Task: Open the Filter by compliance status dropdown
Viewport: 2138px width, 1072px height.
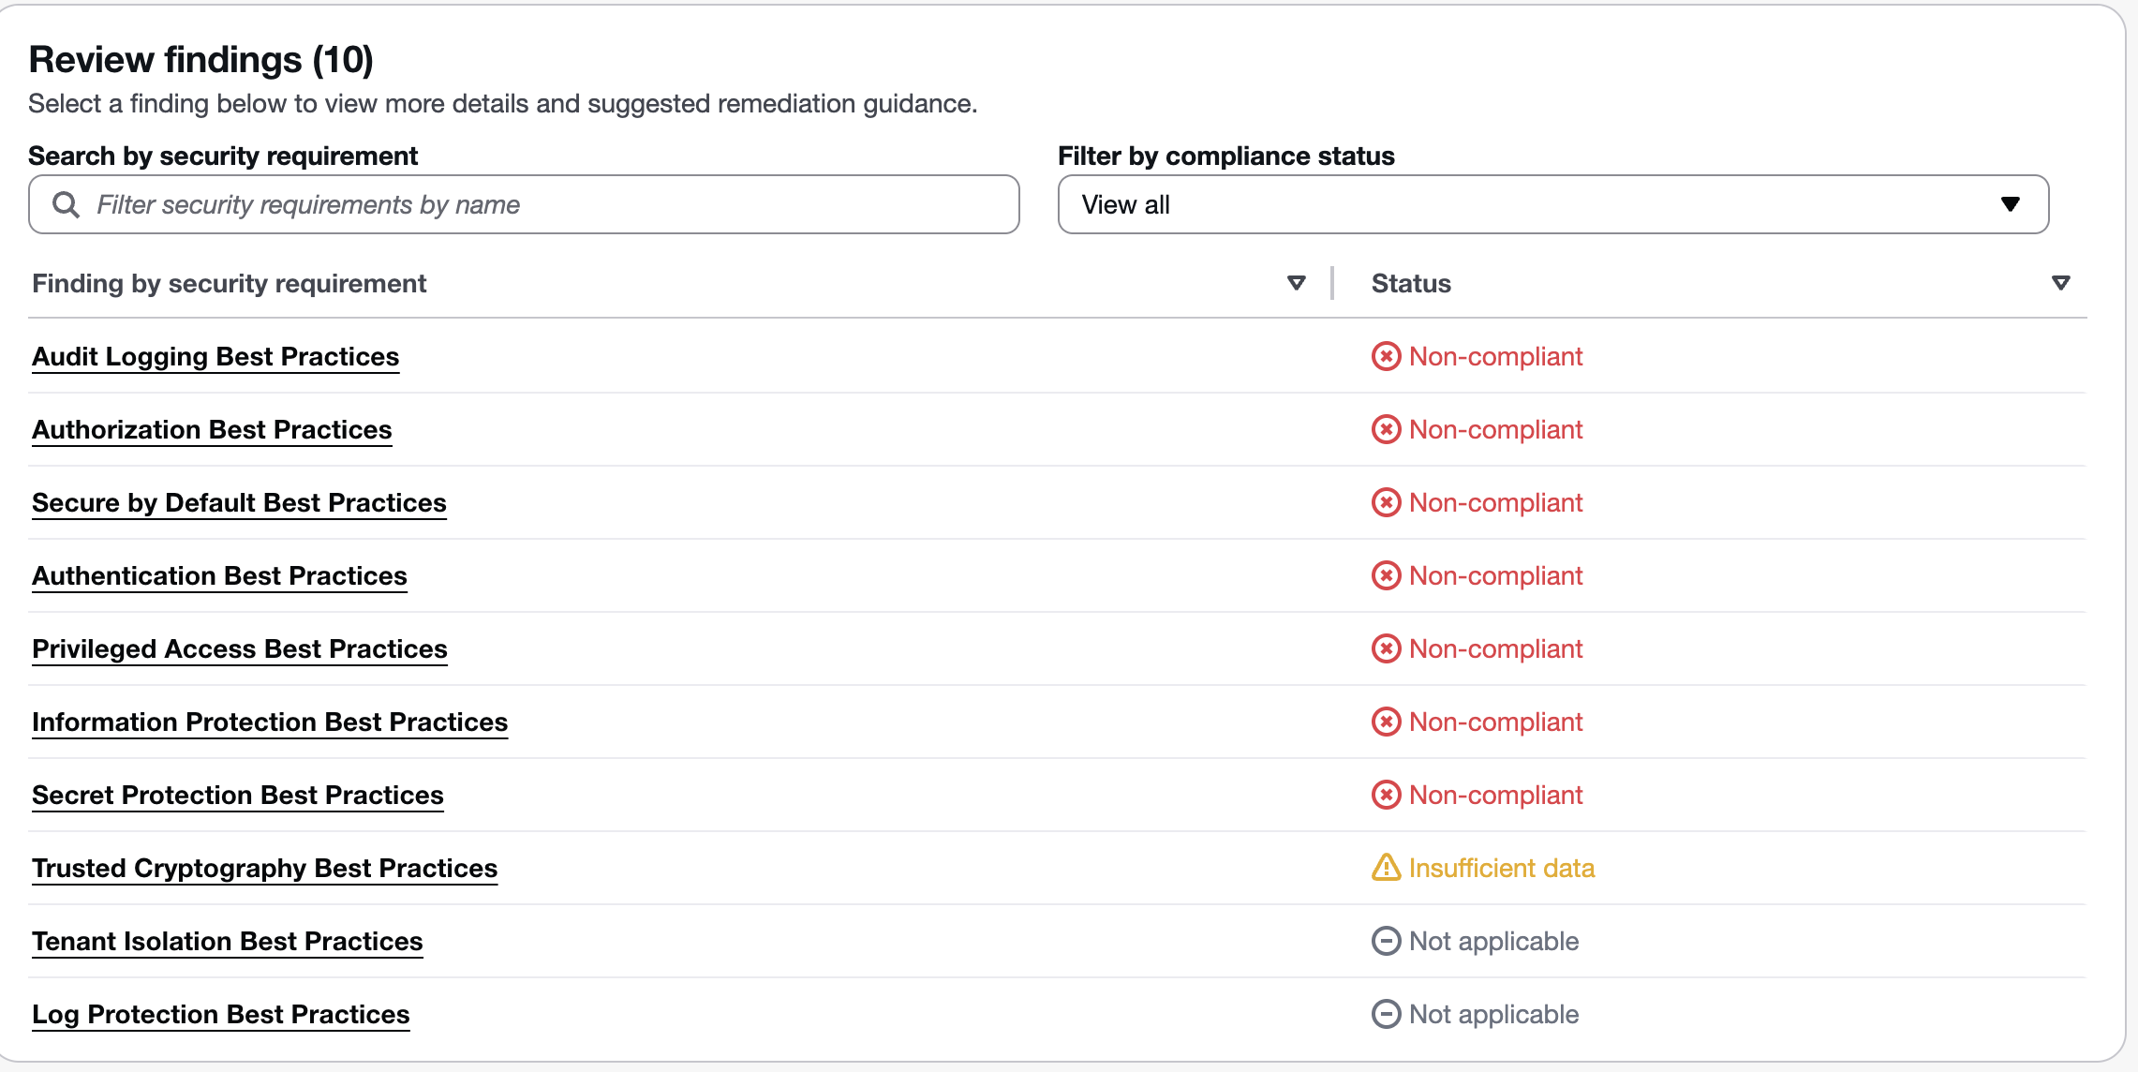Action: (1552, 204)
